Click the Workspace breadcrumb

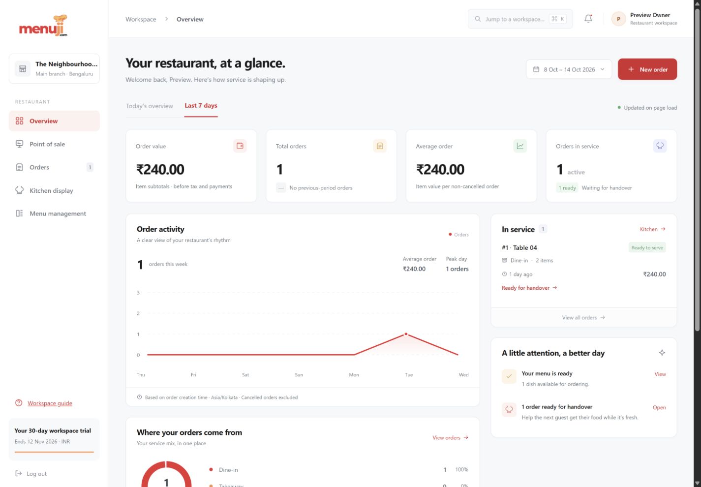click(x=141, y=19)
